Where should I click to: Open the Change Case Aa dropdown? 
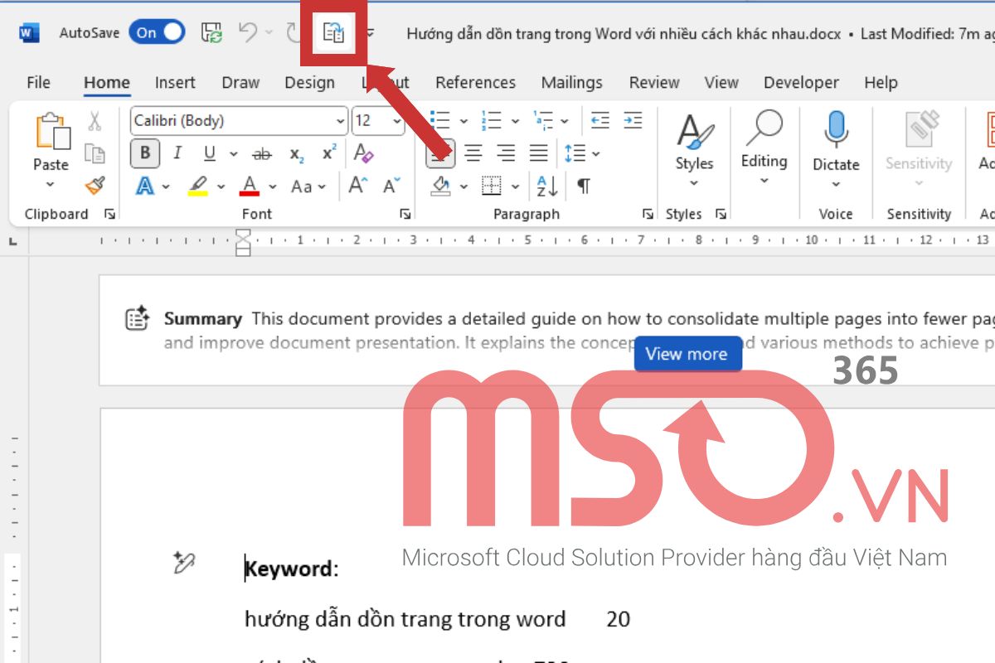(308, 186)
